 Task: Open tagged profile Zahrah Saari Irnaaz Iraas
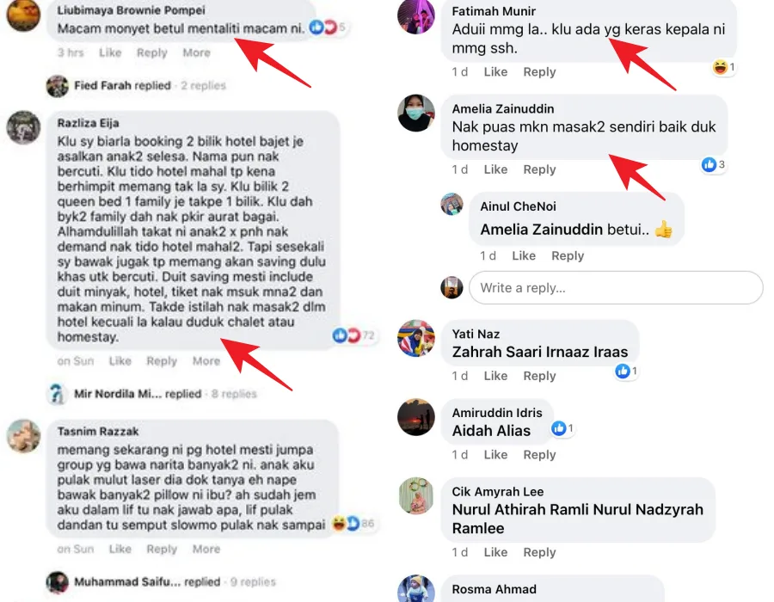(x=540, y=352)
